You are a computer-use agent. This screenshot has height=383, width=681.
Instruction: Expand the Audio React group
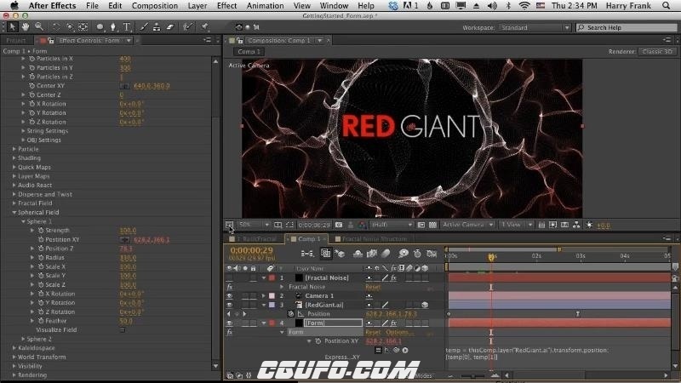[x=14, y=185]
